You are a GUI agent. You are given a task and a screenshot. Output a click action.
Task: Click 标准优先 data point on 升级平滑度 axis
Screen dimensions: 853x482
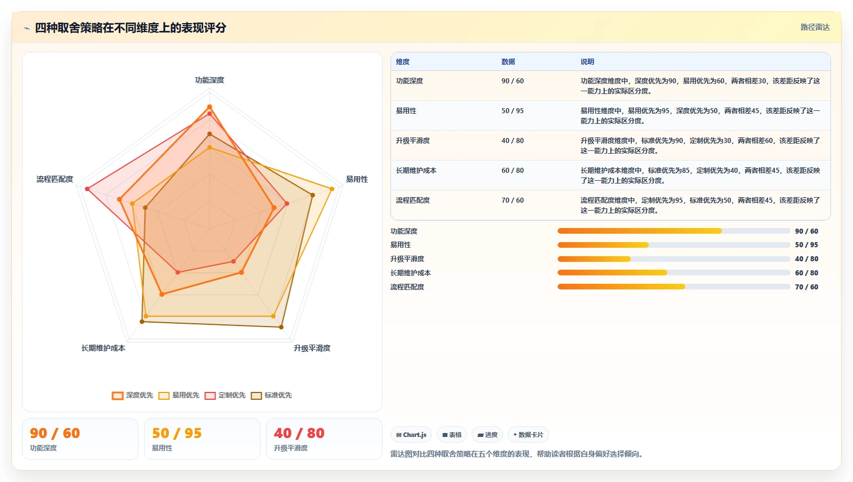(x=281, y=327)
